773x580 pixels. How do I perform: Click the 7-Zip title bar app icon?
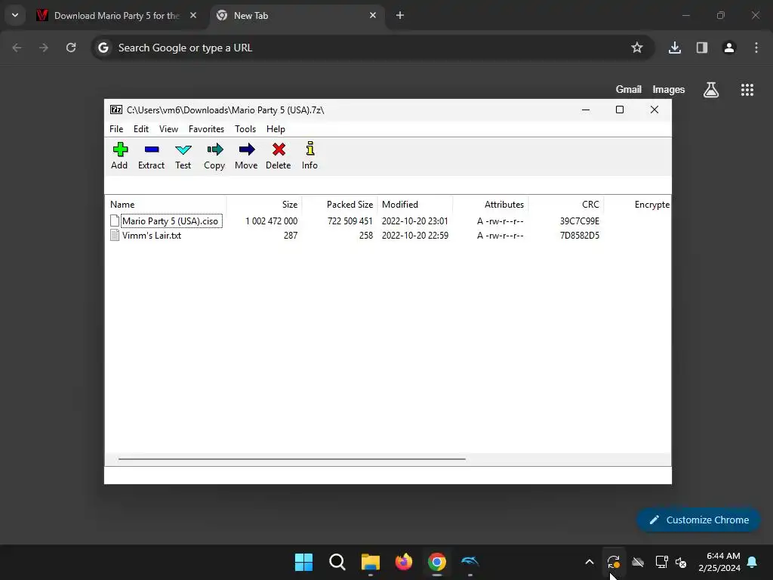pyautogui.click(x=116, y=110)
